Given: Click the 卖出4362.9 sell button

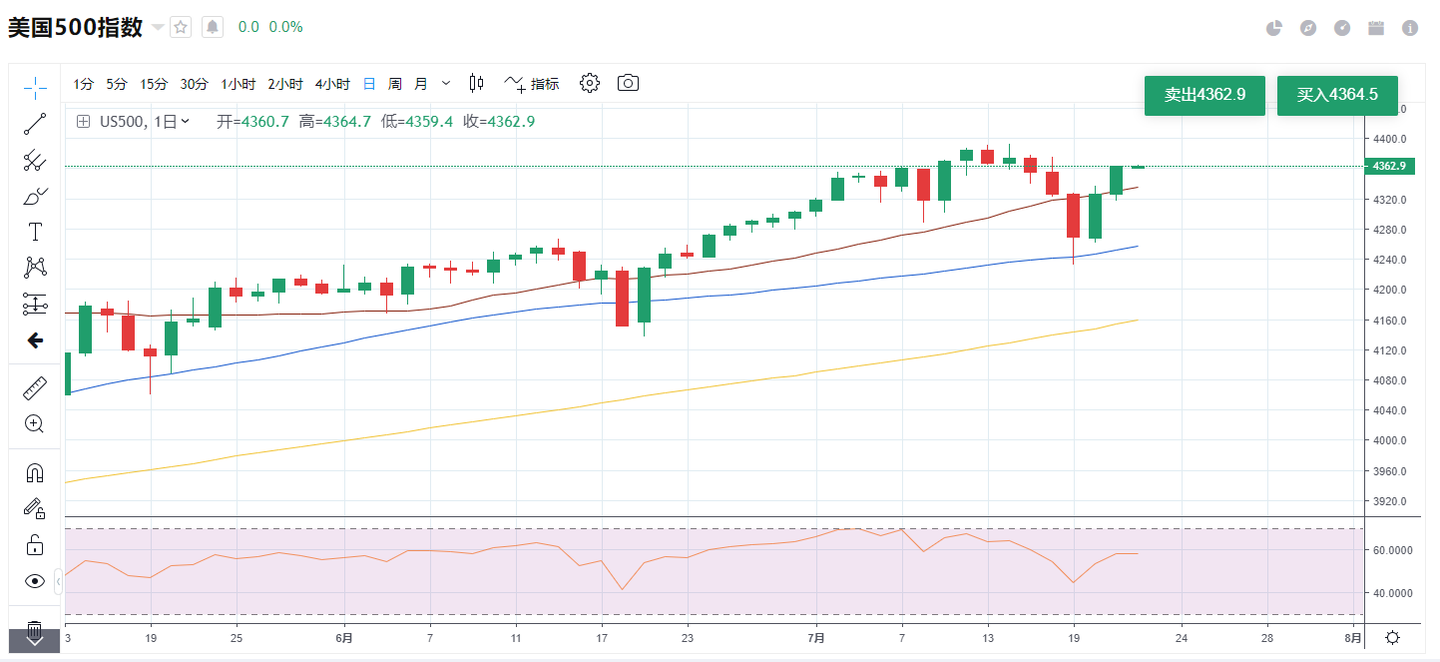Looking at the screenshot, I should point(1204,95).
